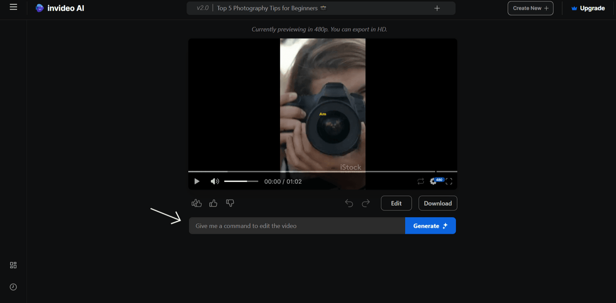Open the playback settings gear
616x303 pixels.
pyautogui.click(x=433, y=181)
